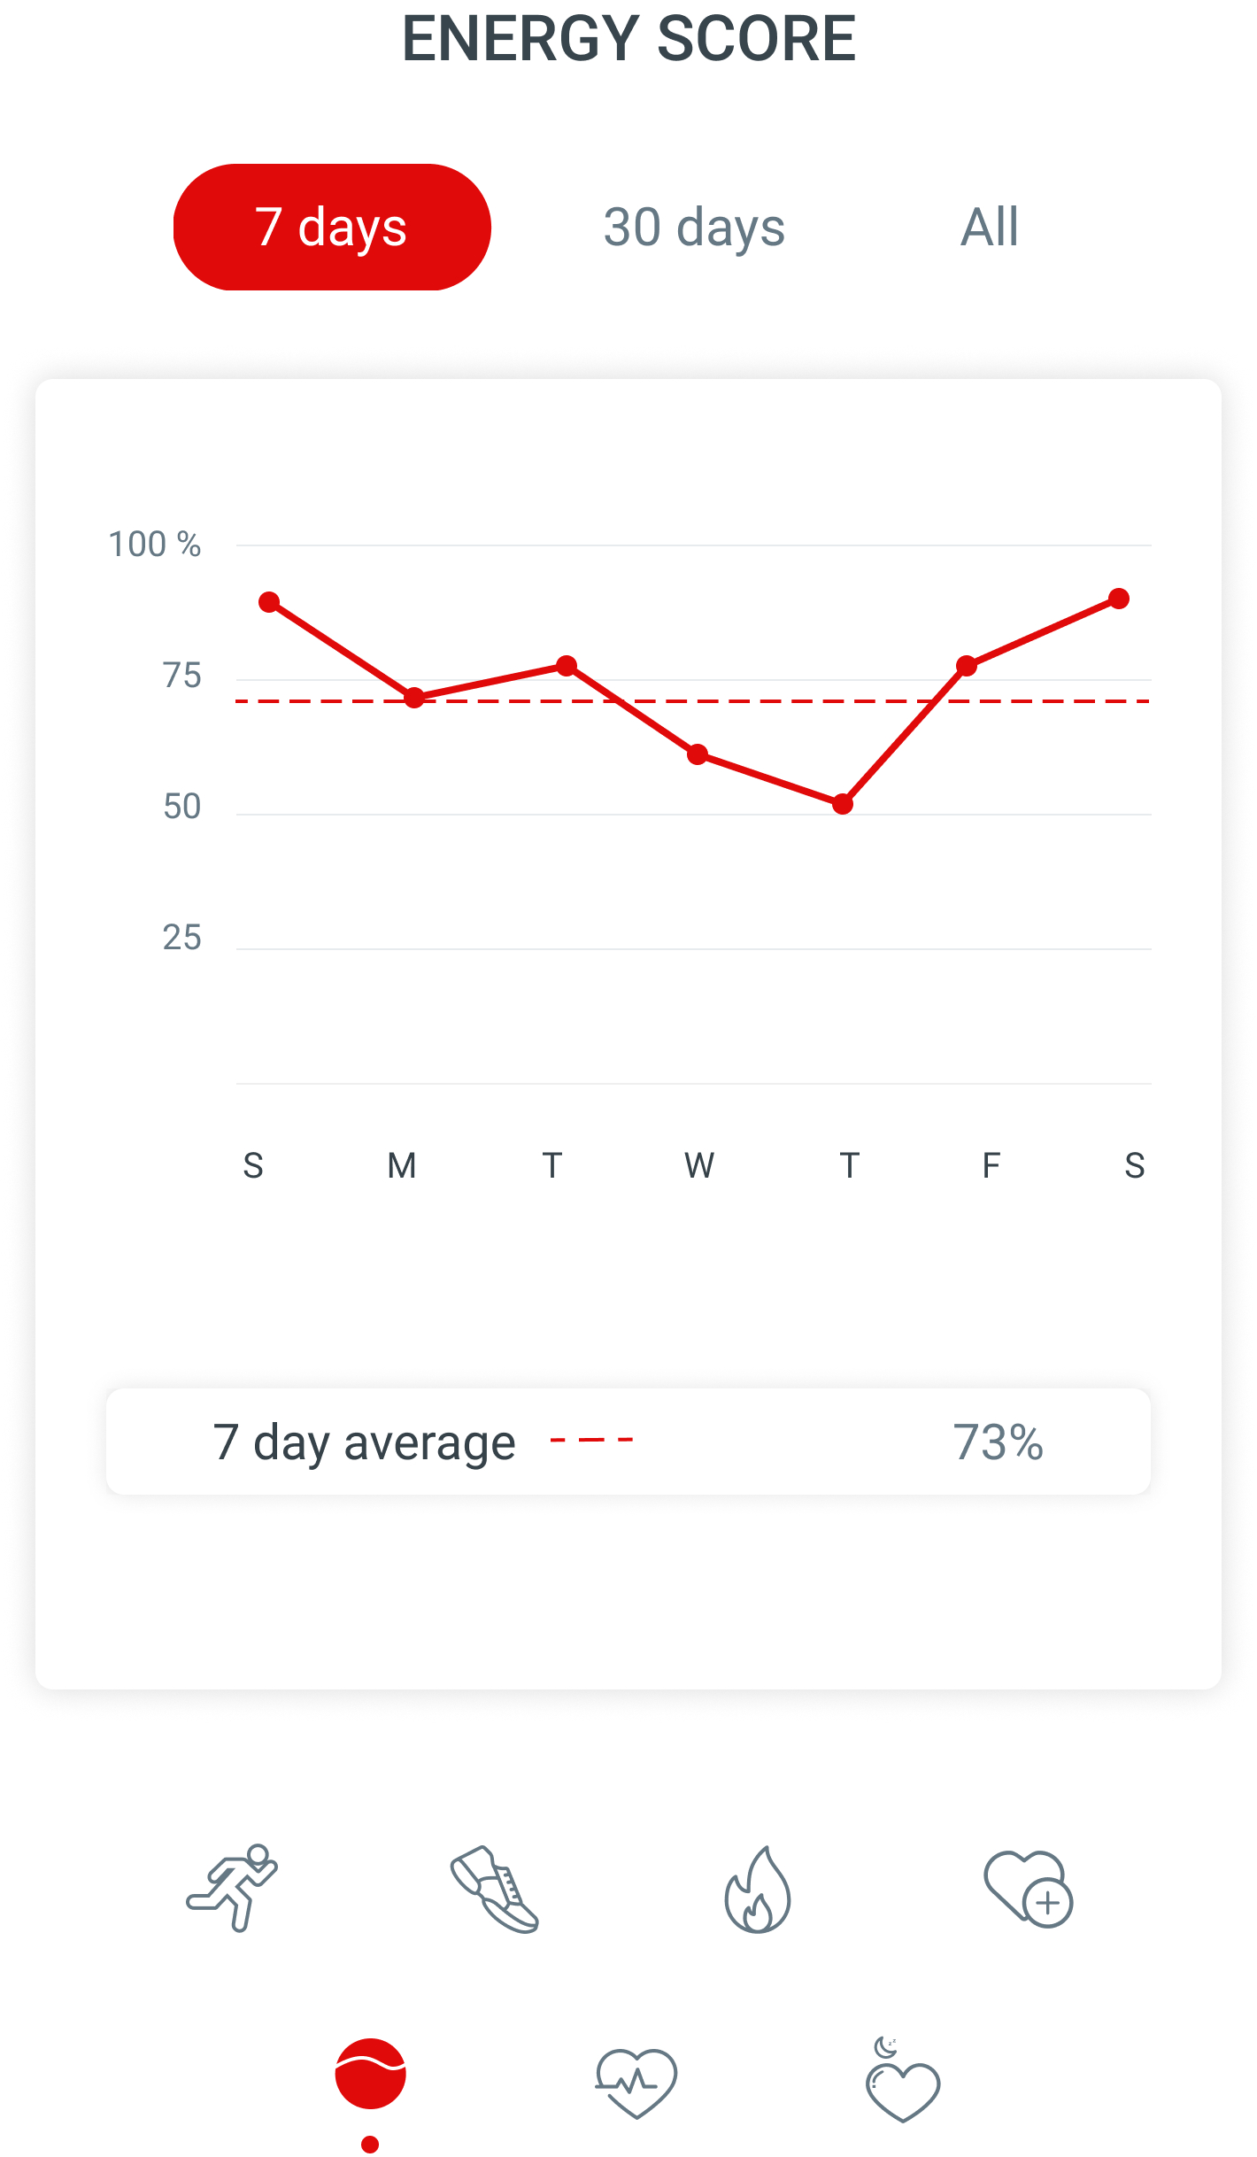Open the heart with plus icon
This screenshot has width=1257, height=2157.
click(1028, 1890)
